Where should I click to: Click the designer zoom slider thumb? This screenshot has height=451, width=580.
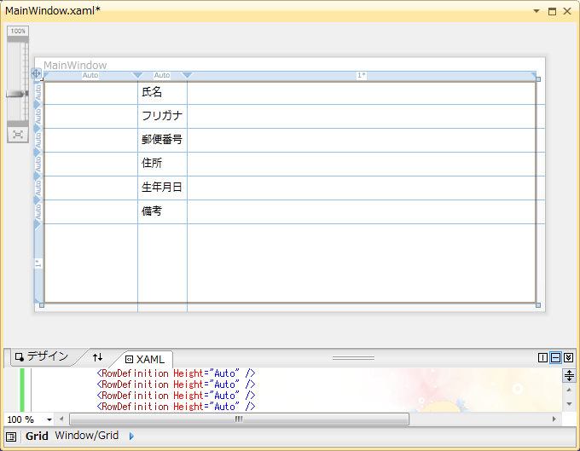[17, 94]
